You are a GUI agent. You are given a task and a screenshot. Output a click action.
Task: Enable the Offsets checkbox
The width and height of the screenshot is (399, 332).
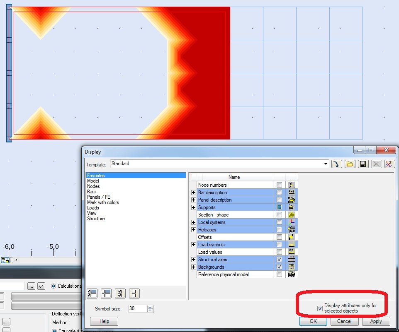279,237
